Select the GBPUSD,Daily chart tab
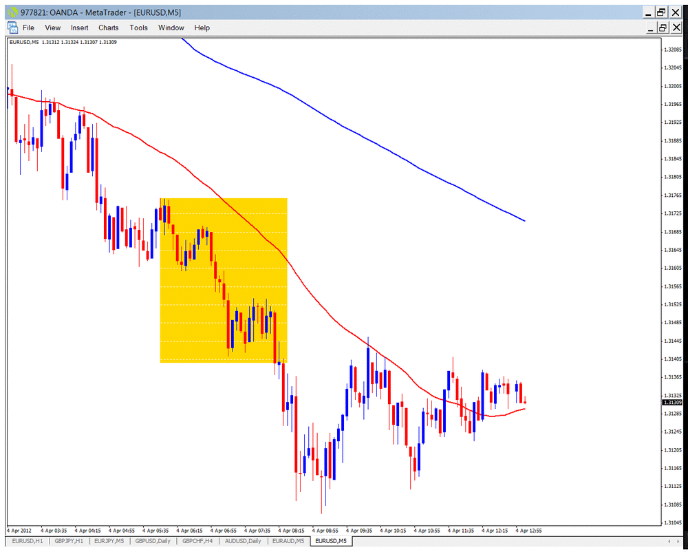 (153, 541)
